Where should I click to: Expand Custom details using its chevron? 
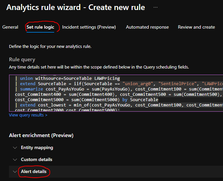click(x=15, y=160)
